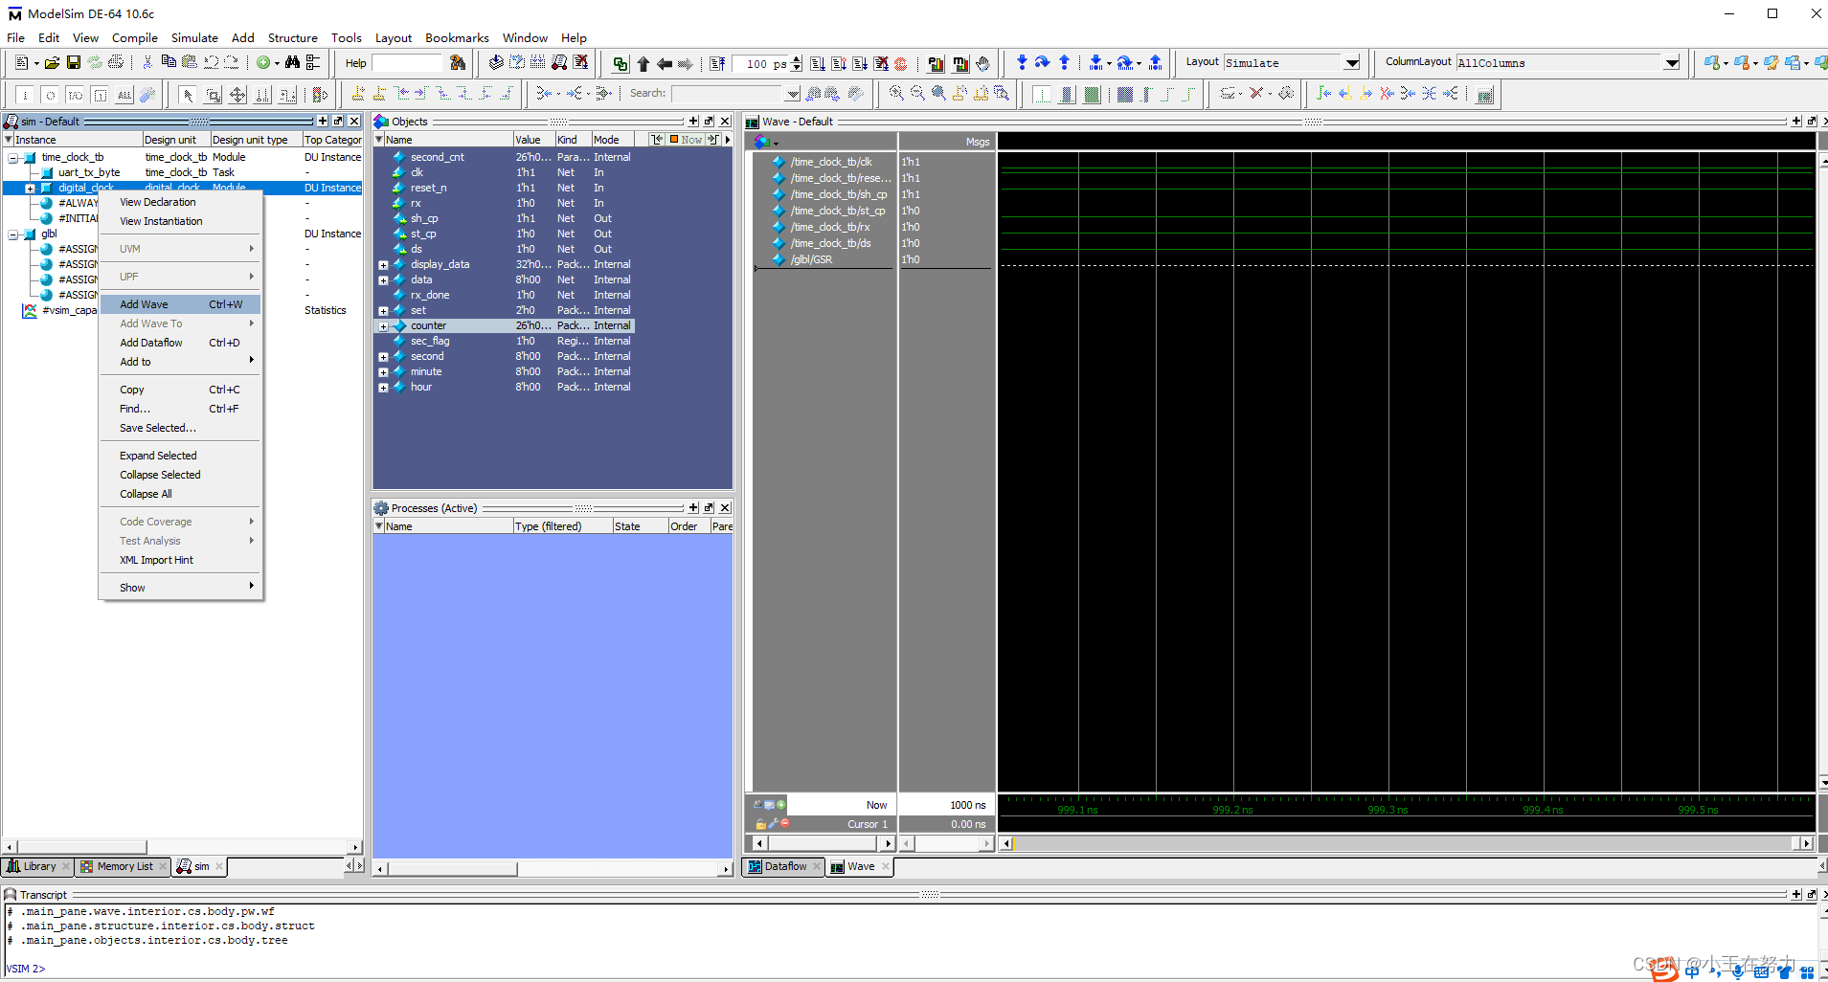The image size is (1828, 982).
Task: Open the ColumnLayout AllColumns dropdown
Action: click(x=1672, y=63)
